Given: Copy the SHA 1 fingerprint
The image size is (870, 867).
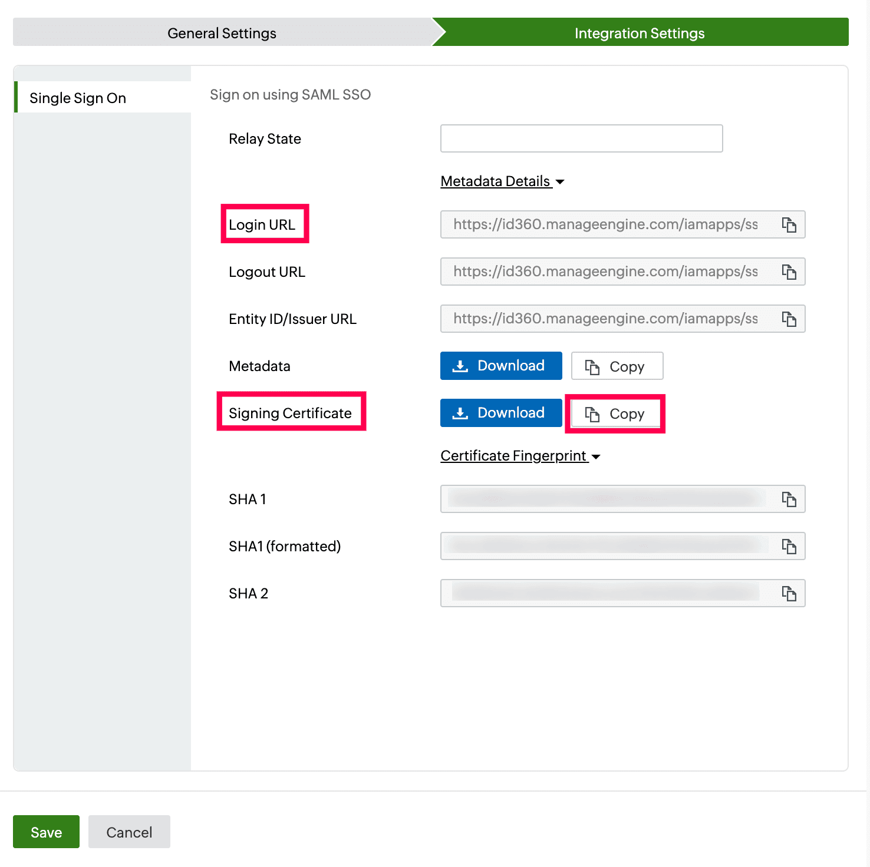Looking at the screenshot, I should click(x=789, y=499).
